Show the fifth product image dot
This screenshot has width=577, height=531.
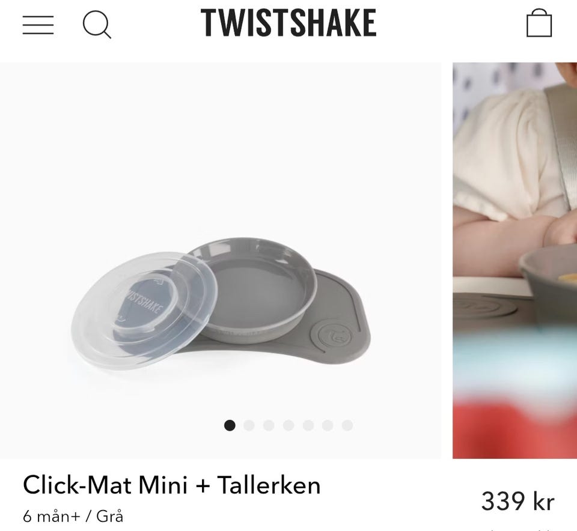308,425
